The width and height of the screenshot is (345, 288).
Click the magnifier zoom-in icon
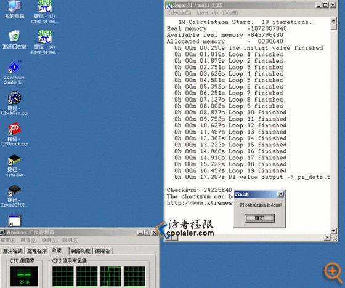pyautogui.click(x=333, y=272)
